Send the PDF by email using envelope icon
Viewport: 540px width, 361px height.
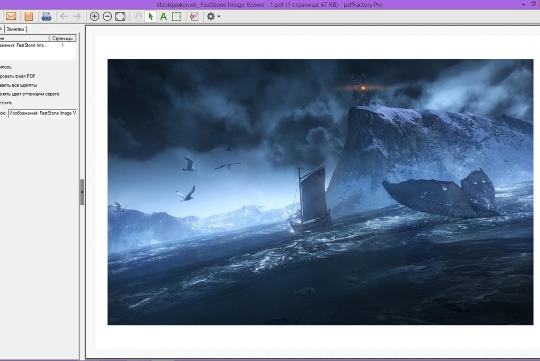(x=11, y=16)
